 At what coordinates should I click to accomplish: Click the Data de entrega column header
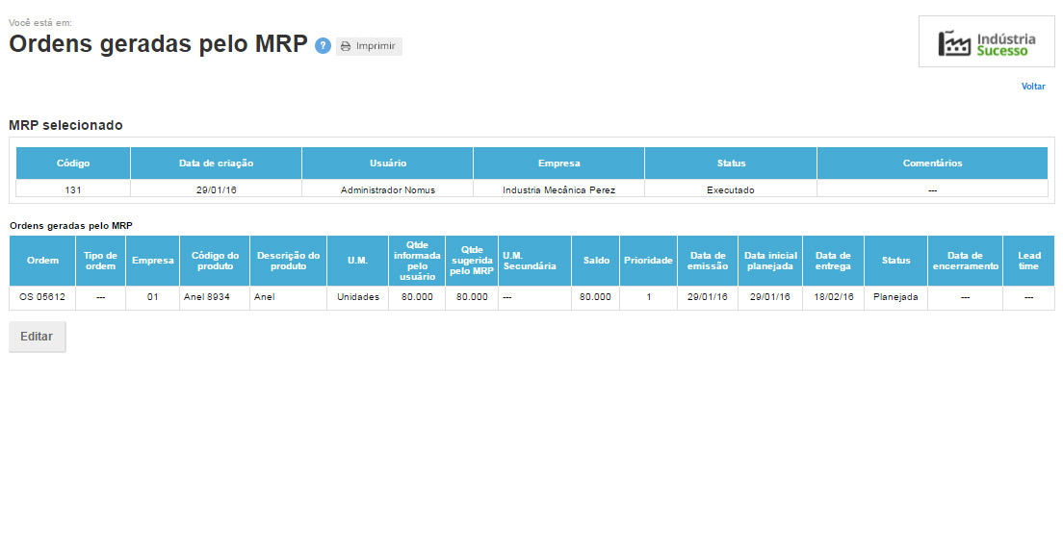tap(833, 261)
